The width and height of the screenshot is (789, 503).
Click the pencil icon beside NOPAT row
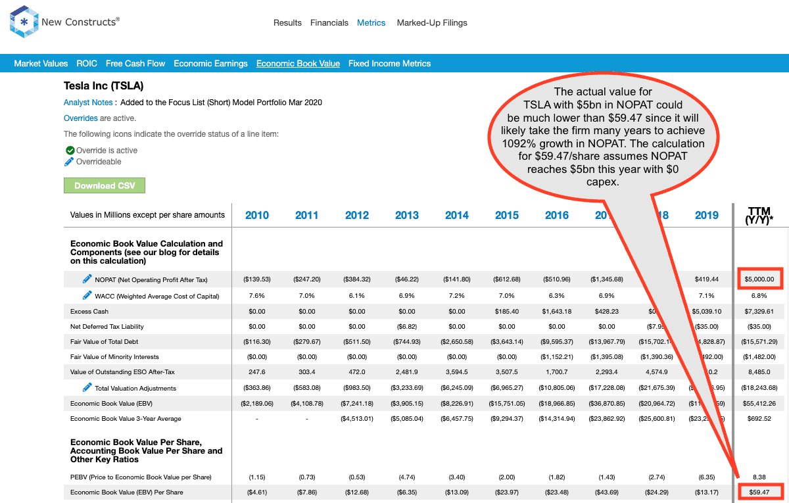click(87, 279)
